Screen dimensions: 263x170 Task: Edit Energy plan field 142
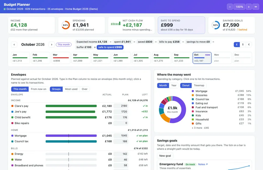[x=121, y=154]
